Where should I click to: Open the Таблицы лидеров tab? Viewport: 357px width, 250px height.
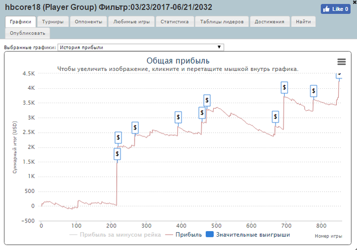[x=222, y=21]
